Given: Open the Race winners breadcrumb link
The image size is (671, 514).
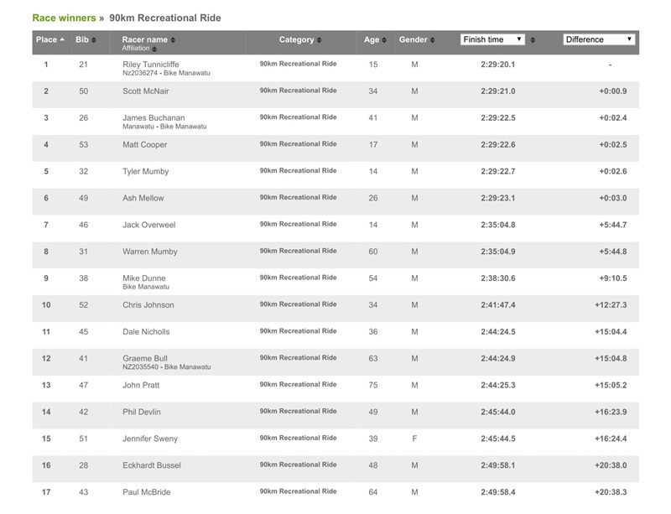Looking at the screenshot, I should 64,18.
